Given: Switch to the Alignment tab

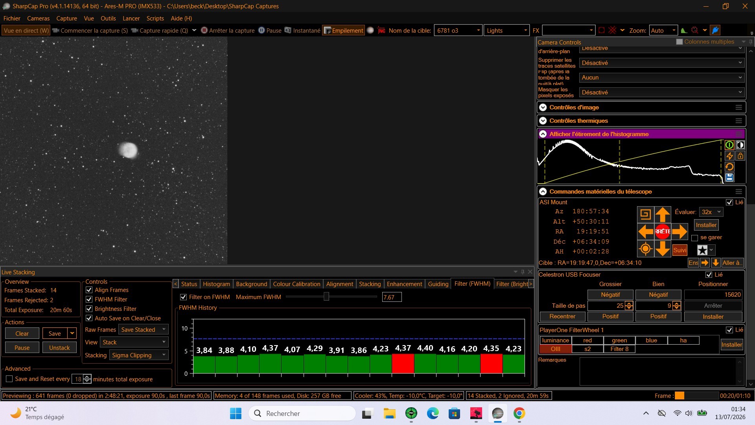Looking at the screenshot, I should (339, 284).
